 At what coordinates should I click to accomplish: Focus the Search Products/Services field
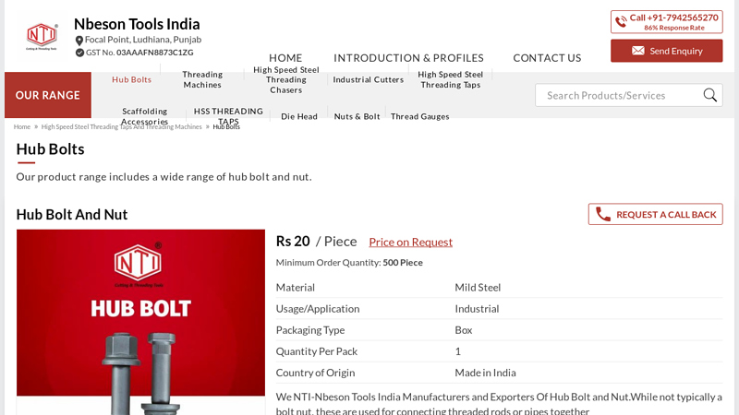click(x=629, y=95)
